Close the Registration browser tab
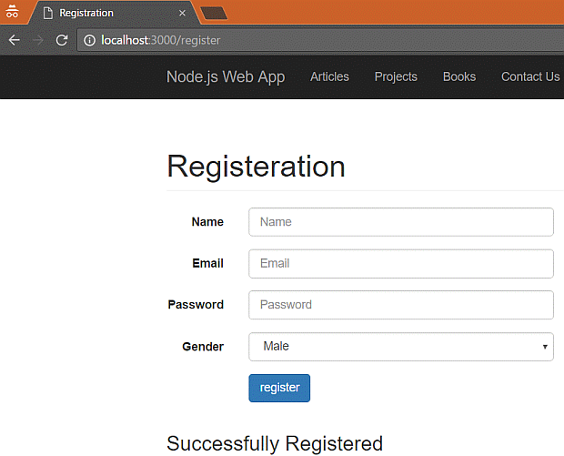This screenshot has width=564, height=456. (182, 14)
